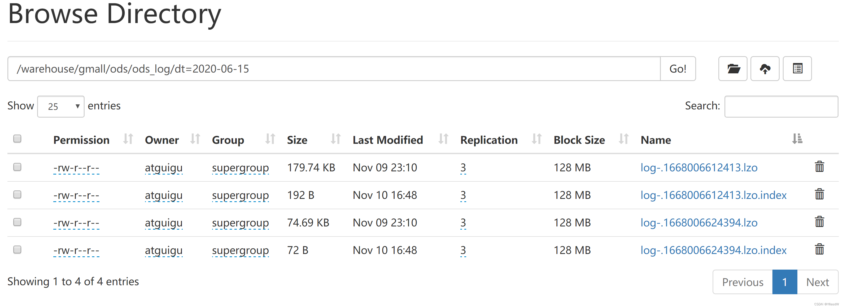Delete log-.1668006612413.lzo.index with its trash icon
This screenshot has width=843, height=308.
(x=819, y=194)
